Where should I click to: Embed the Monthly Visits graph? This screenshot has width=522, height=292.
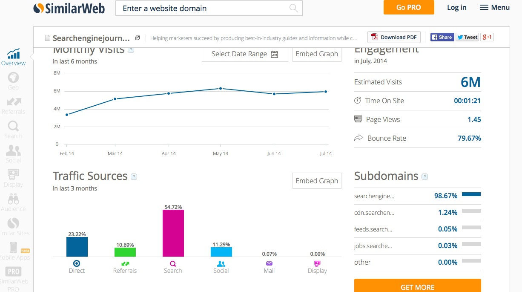pyautogui.click(x=317, y=54)
